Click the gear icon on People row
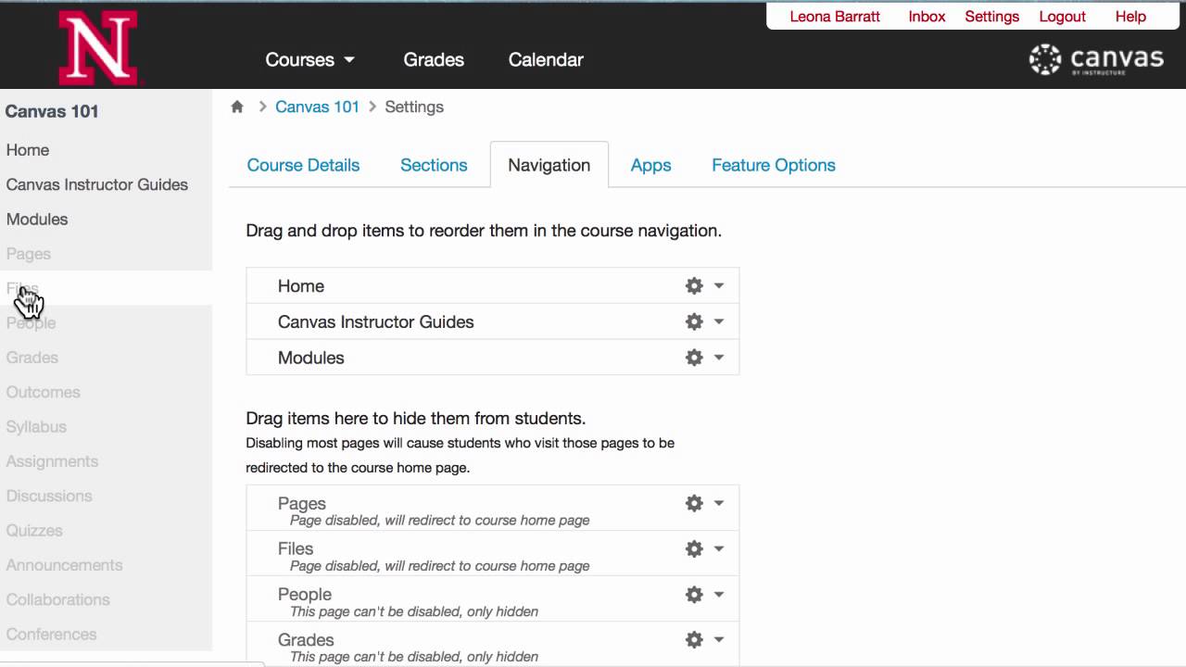Image resolution: width=1186 pixels, height=667 pixels. [x=694, y=594]
